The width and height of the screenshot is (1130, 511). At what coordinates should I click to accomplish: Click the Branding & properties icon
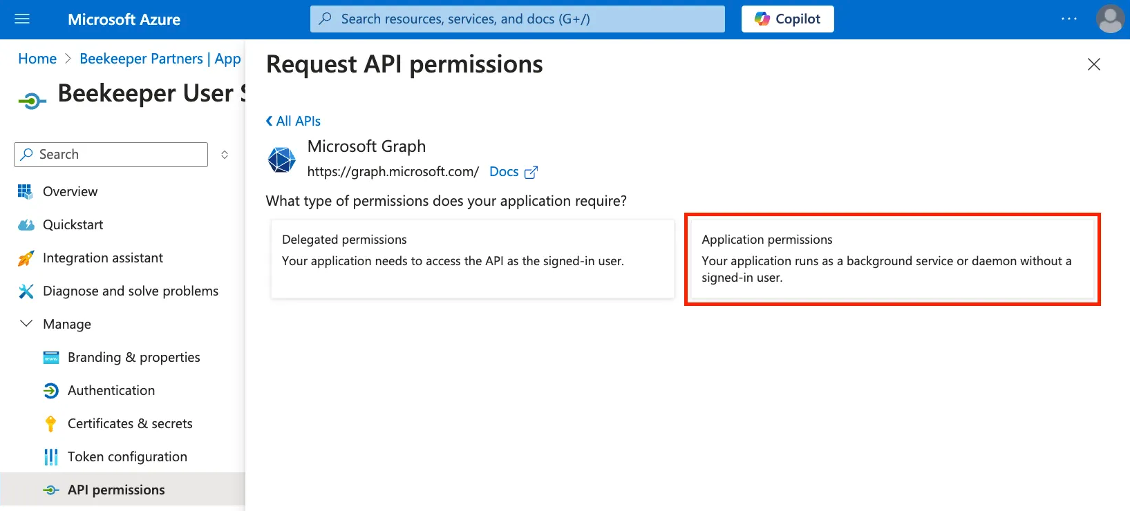point(51,357)
